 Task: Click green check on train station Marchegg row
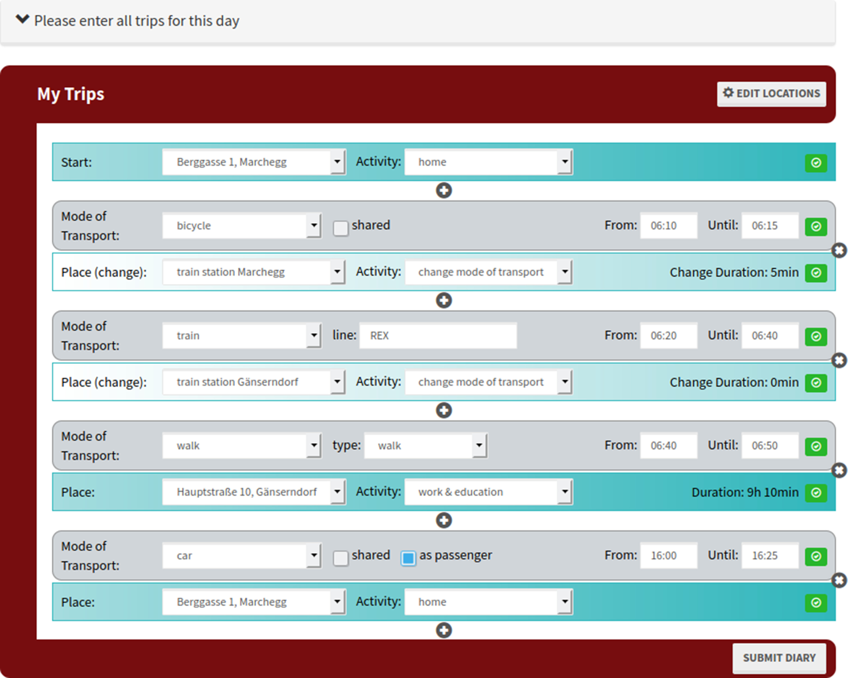816,273
